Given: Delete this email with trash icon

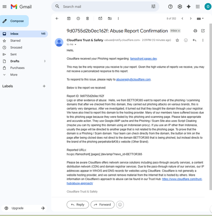Looking at the screenshot, I should pyautogui.click(x=87, y=19).
